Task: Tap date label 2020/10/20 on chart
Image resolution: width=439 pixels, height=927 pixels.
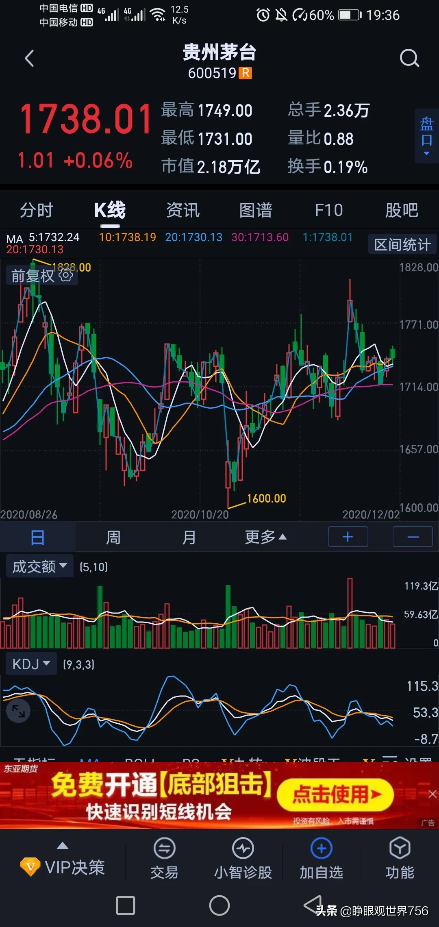Action: 200,514
